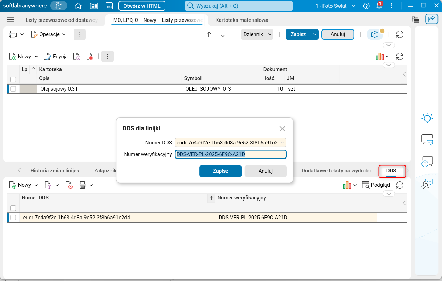Expand the Nowy dropdown in DDS toolbar
This screenshot has width=442, height=281.
tap(36, 185)
